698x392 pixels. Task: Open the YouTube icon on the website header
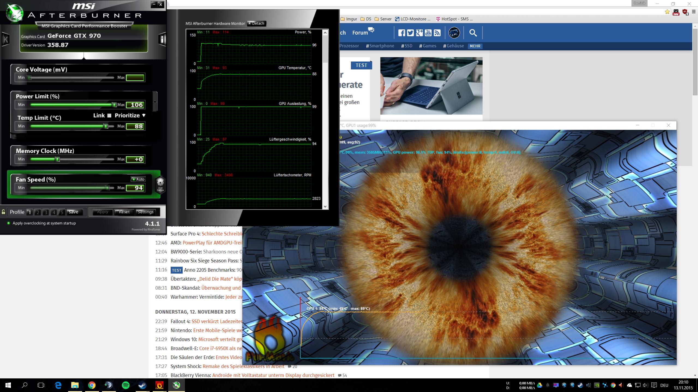click(428, 33)
